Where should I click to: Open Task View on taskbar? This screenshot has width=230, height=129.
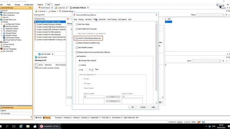click(x=14, y=126)
